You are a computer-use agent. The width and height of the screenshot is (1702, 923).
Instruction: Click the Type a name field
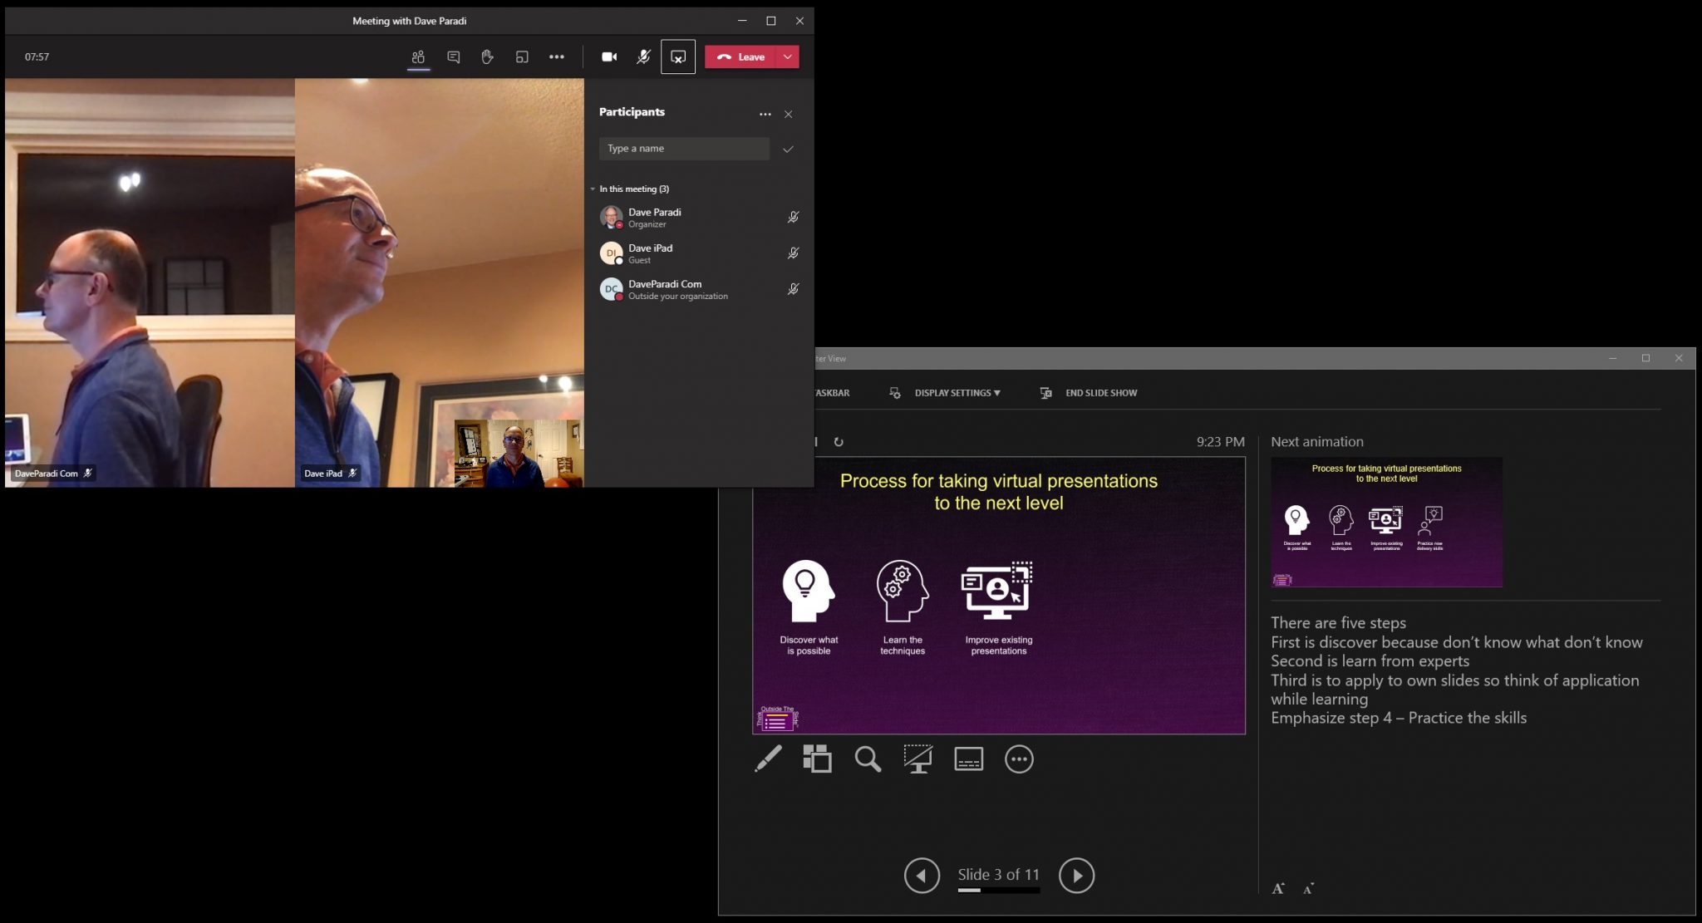coord(685,148)
